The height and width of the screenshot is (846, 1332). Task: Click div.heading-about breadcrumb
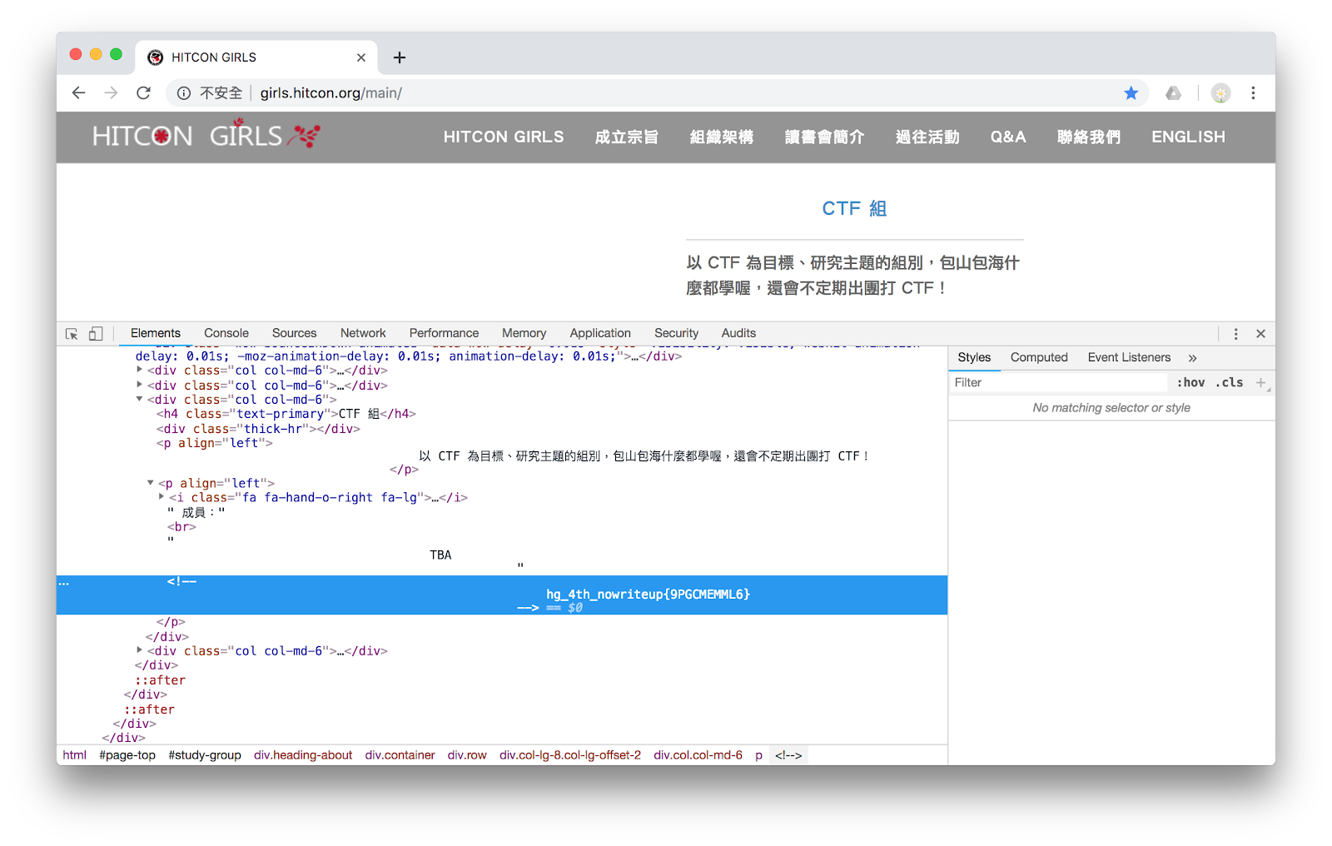pyautogui.click(x=303, y=755)
